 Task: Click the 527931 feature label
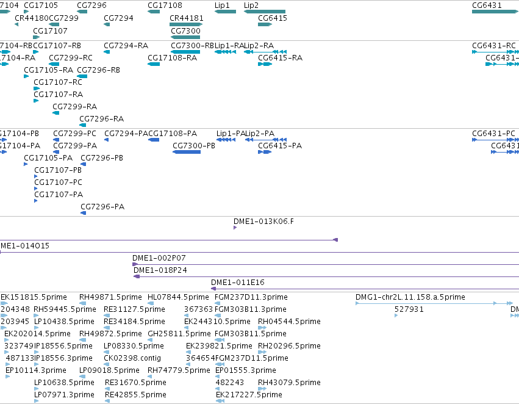409,309
